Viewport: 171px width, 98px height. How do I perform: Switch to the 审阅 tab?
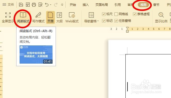click(x=130, y=5)
